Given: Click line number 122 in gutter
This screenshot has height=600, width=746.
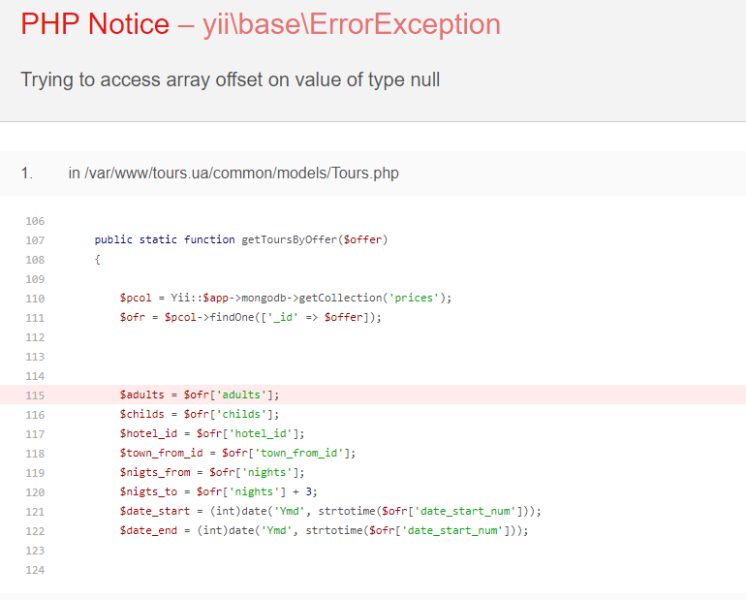Looking at the screenshot, I should [35, 530].
